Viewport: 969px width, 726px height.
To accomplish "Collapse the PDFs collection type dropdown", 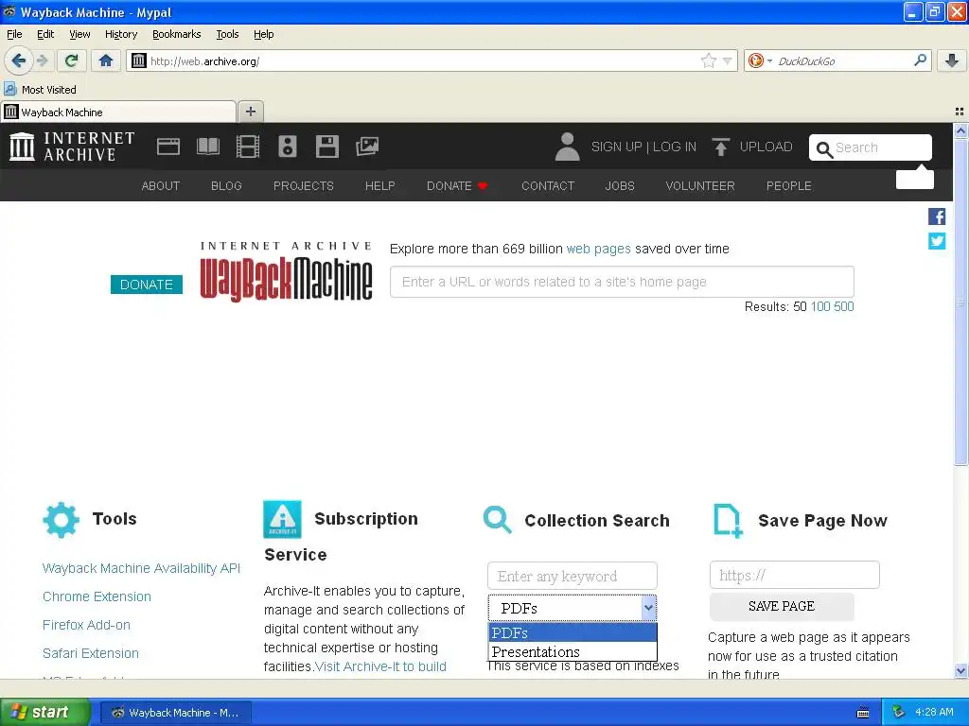I will point(648,608).
